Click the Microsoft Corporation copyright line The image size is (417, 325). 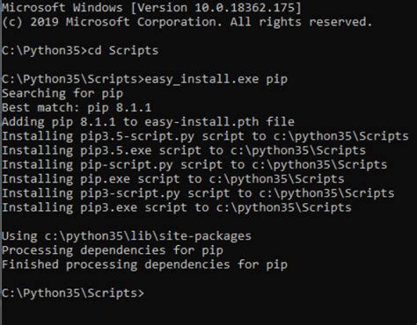click(187, 22)
